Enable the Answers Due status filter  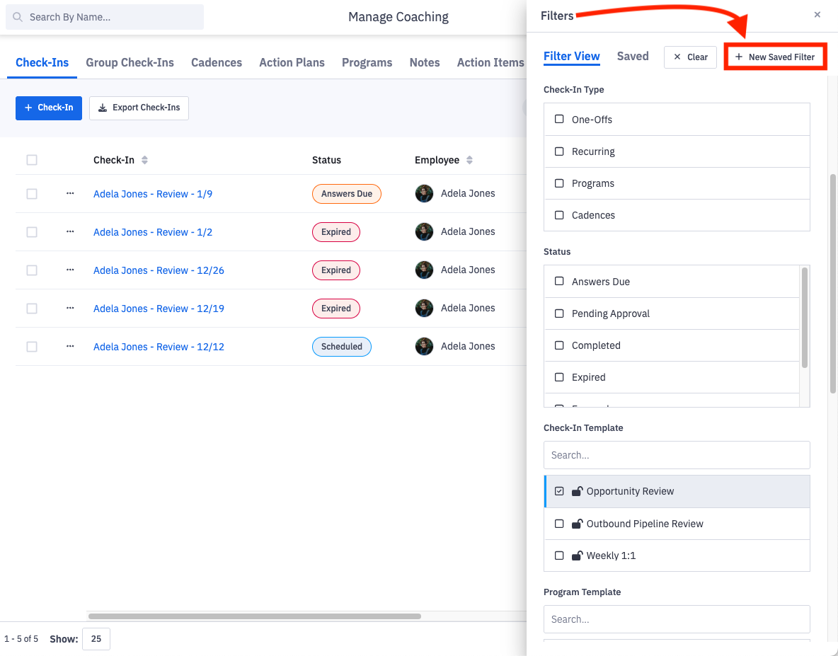(x=559, y=281)
